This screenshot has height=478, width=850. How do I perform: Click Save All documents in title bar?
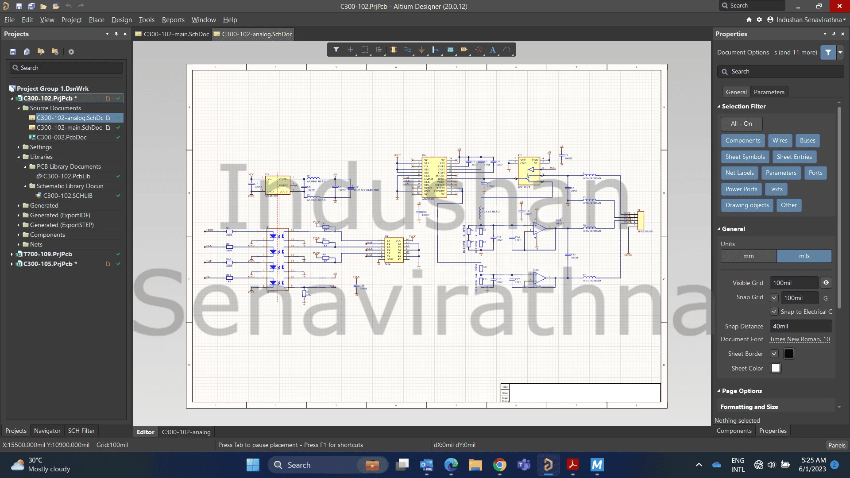[31, 6]
